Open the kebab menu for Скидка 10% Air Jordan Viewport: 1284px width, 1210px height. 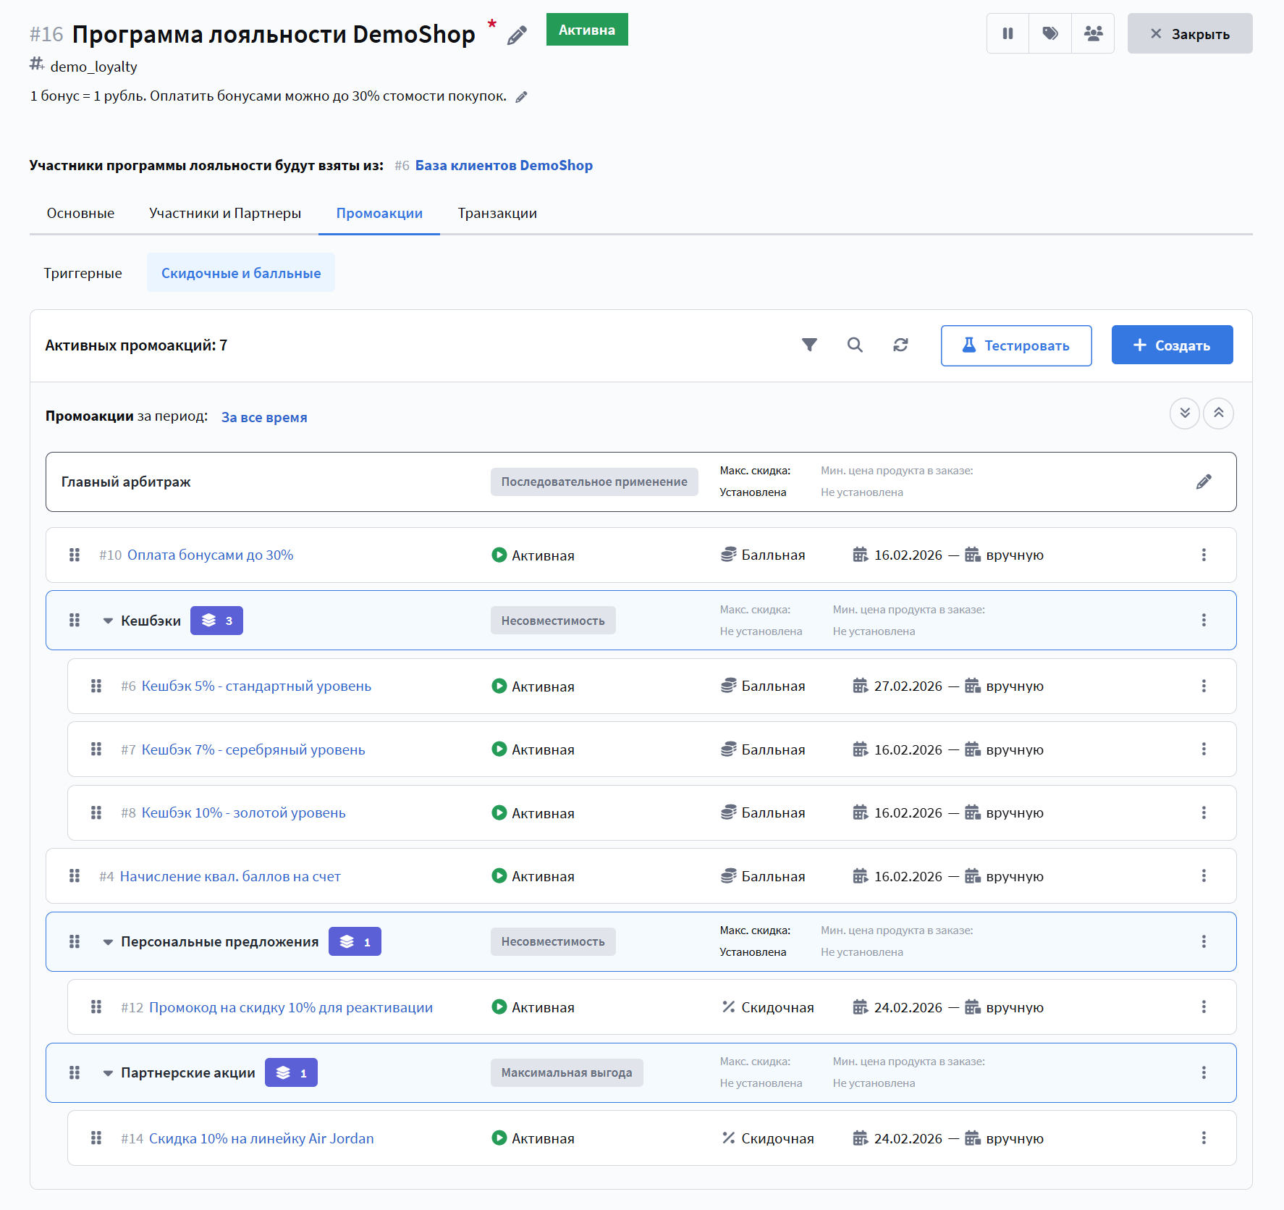(1204, 1138)
